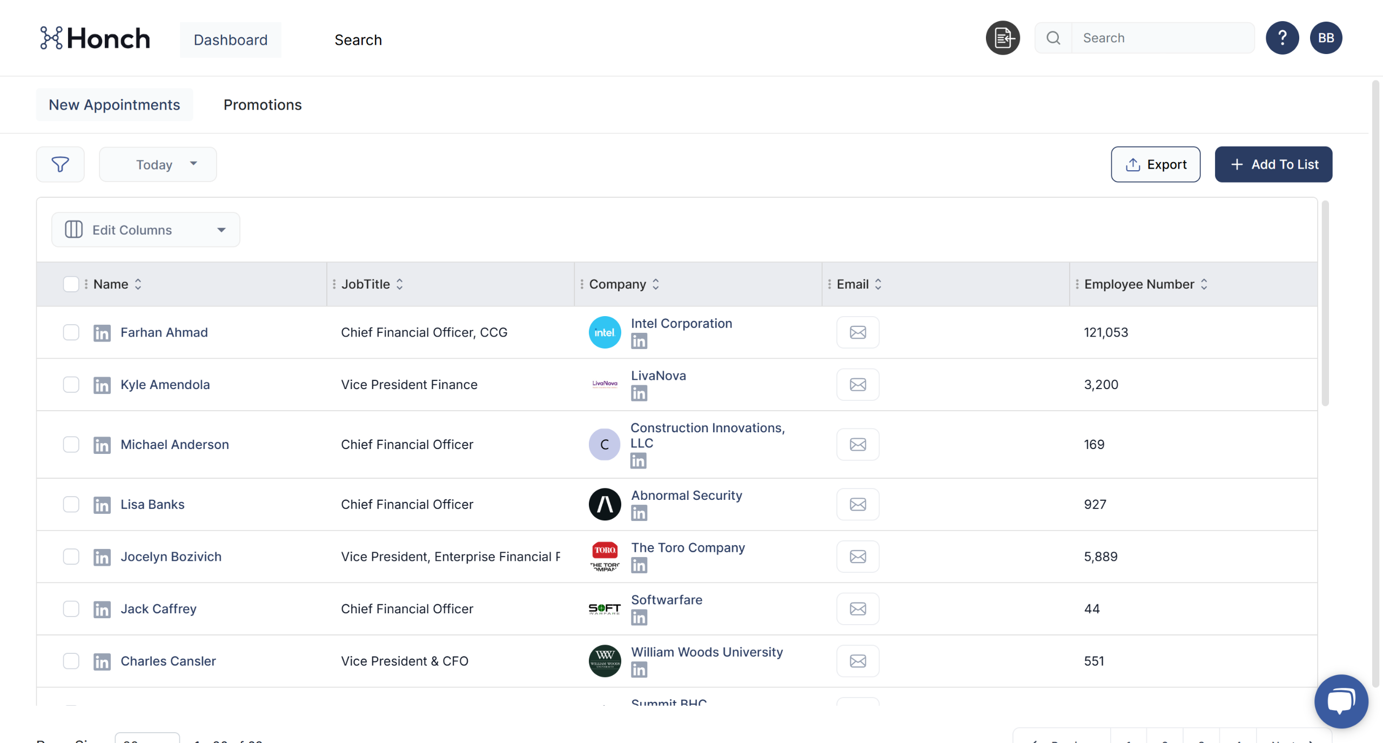Expand the Edit Columns dropdown

tap(145, 230)
